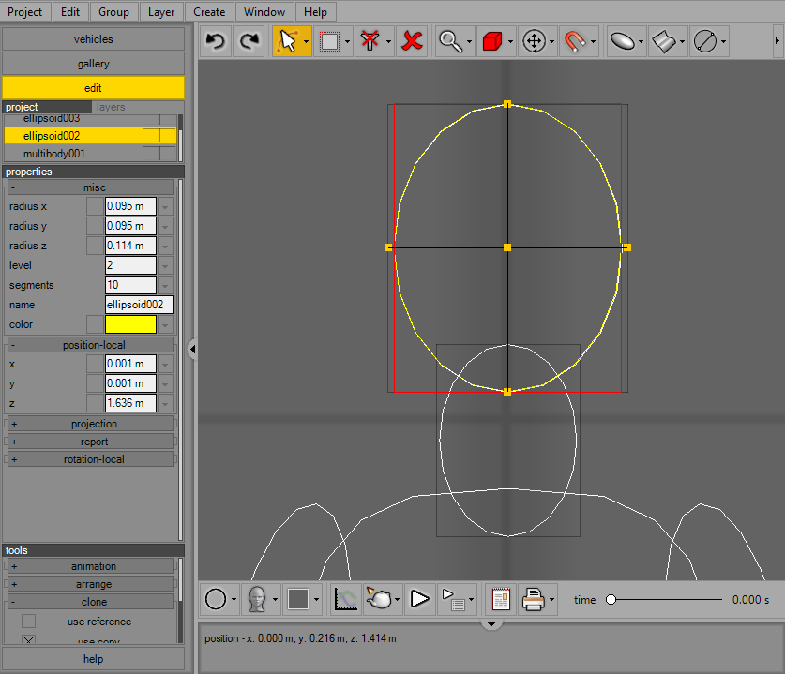Screen dimensions: 785x674
Task: Click the gray square shading icon
Action: tap(298, 599)
